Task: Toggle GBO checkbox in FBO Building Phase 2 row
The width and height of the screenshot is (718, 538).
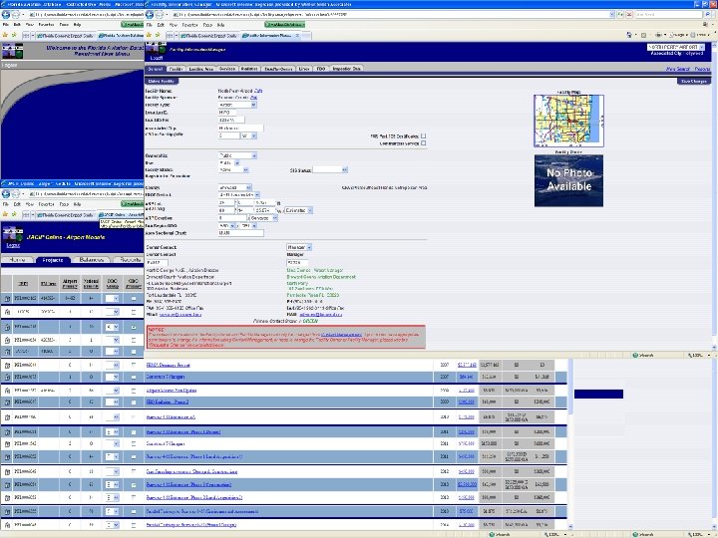Action: click(134, 402)
